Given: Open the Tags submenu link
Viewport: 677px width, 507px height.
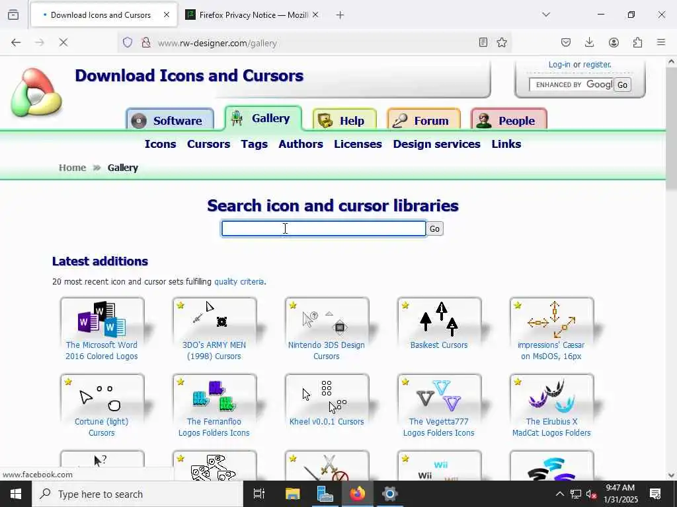Looking at the screenshot, I should 255,144.
